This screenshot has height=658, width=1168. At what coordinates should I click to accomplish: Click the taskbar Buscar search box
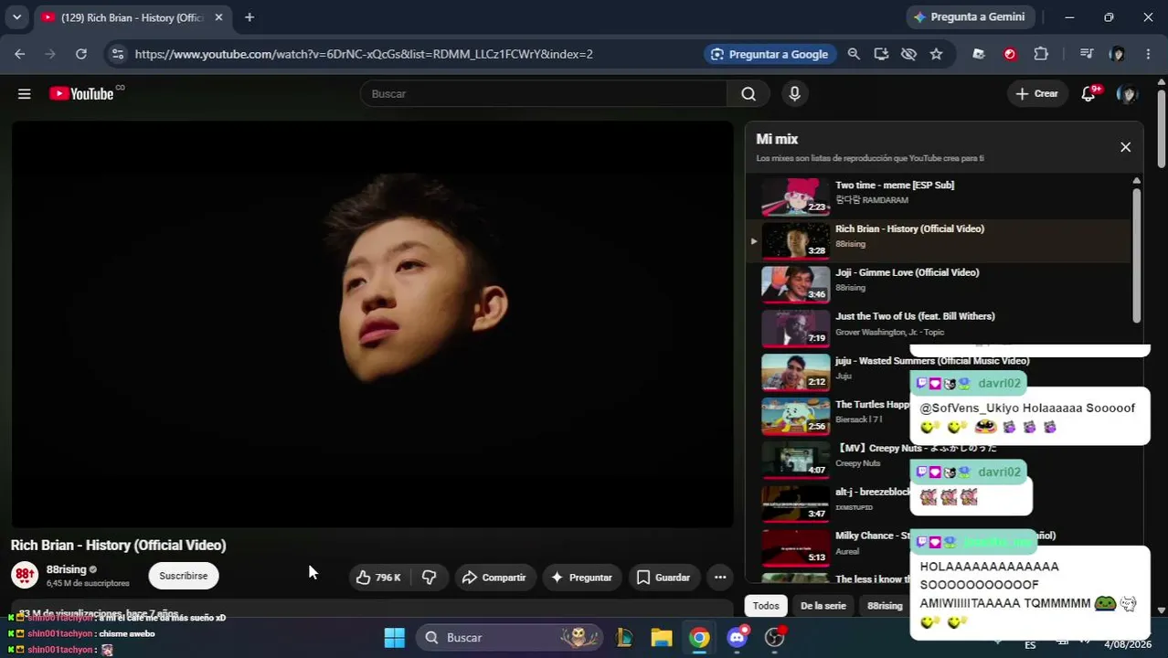click(x=510, y=637)
